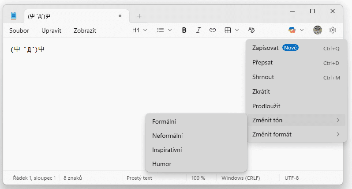The height and width of the screenshot is (189, 352).
Task: Open the Soubor menu
Action: tap(19, 30)
